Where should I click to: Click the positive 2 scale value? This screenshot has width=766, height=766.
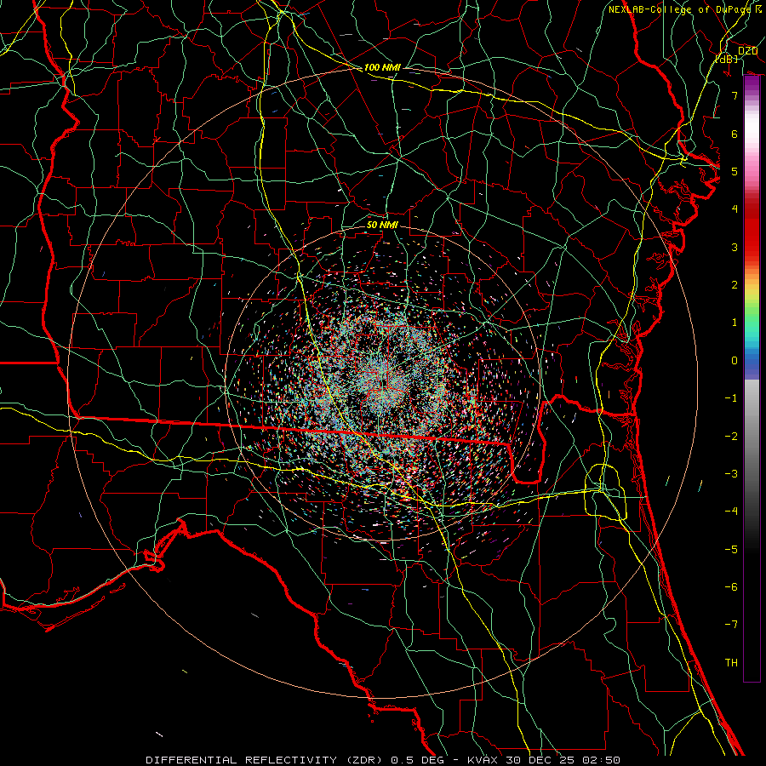(x=735, y=285)
